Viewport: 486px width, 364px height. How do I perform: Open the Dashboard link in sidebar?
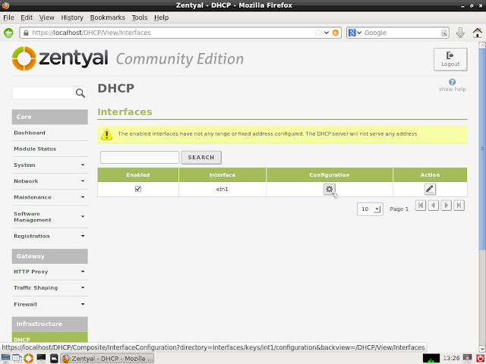coord(30,133)
